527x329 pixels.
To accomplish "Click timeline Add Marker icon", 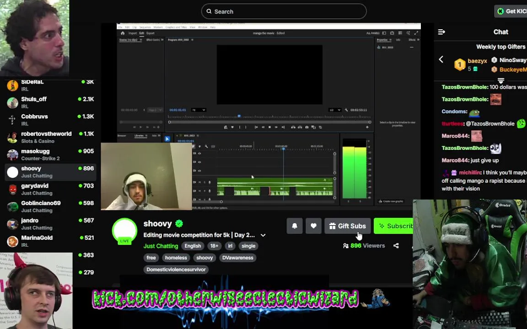I will (199, 146).
